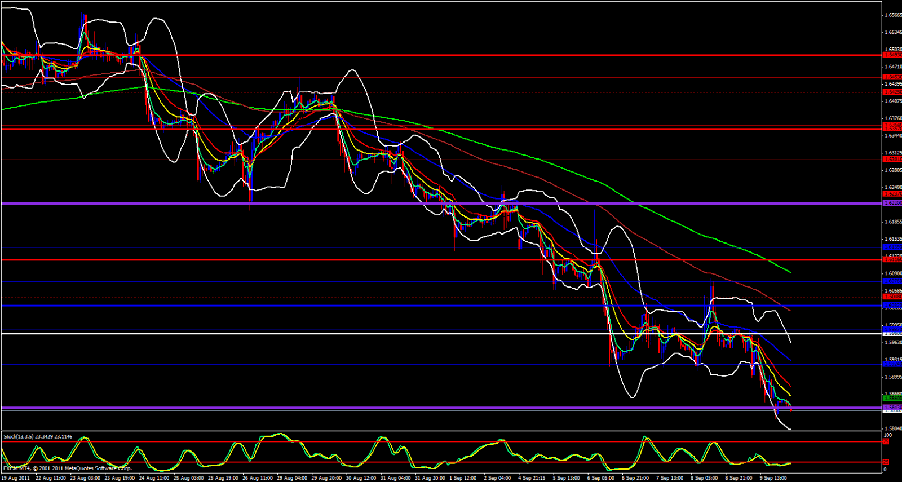Click the 19 Aug 2011 date label
This screenshot has height=482, width=902.
point(15,478)
